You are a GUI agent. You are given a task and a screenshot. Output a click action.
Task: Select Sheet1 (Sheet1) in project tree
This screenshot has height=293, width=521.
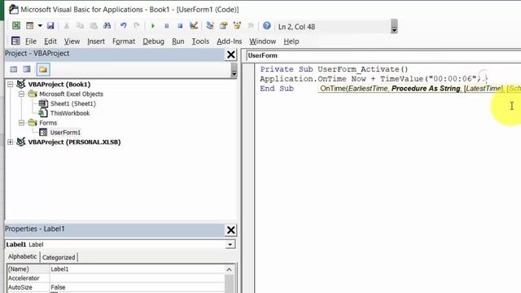coord(72,103)
